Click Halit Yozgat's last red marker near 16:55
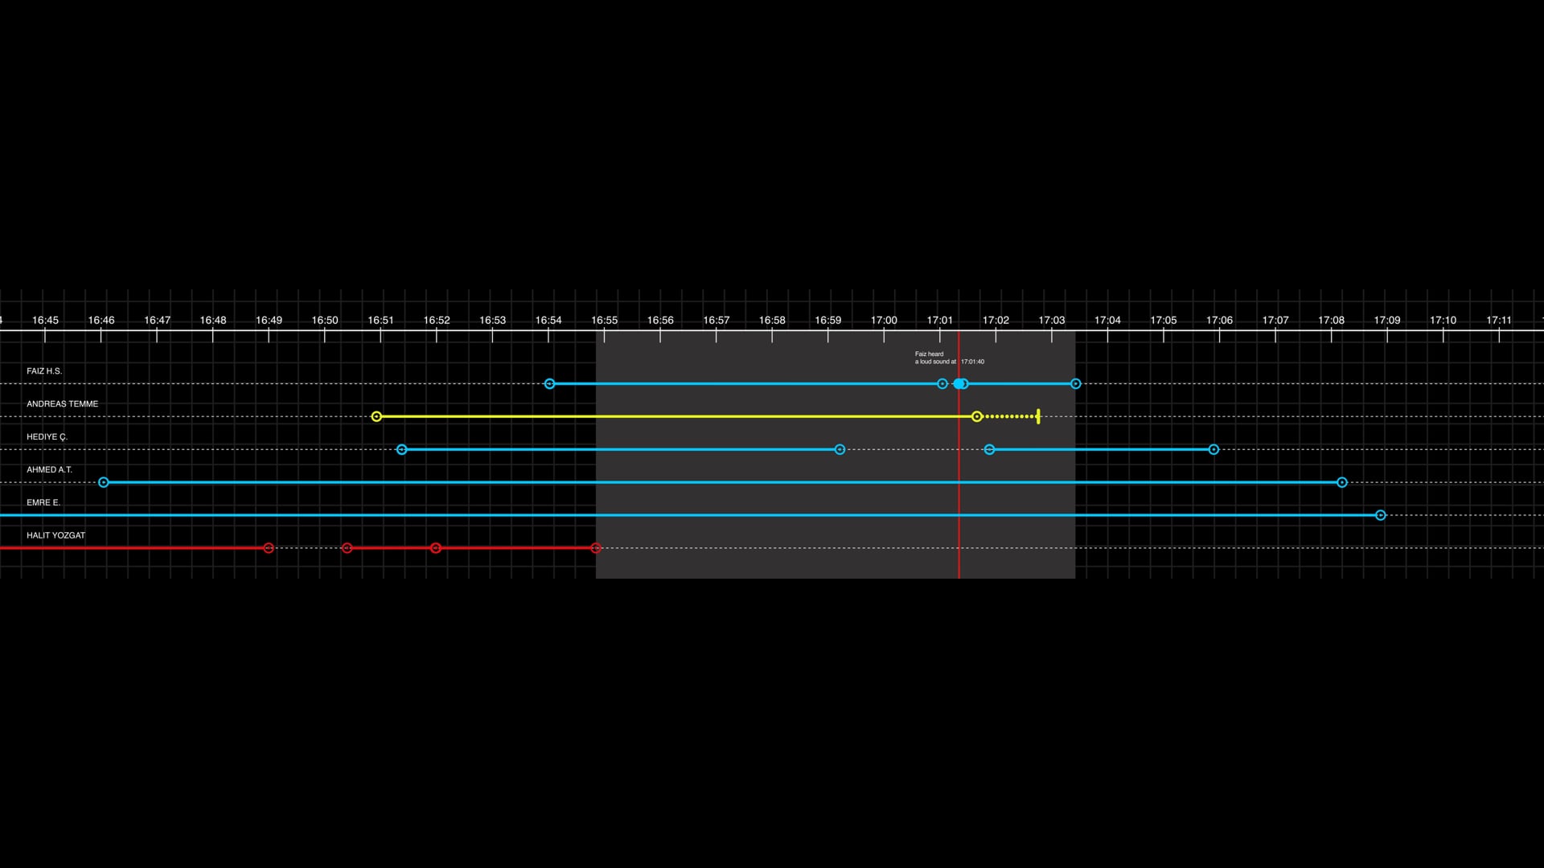The height and width of the screenshot is (868, 1544). click(596, 548)
